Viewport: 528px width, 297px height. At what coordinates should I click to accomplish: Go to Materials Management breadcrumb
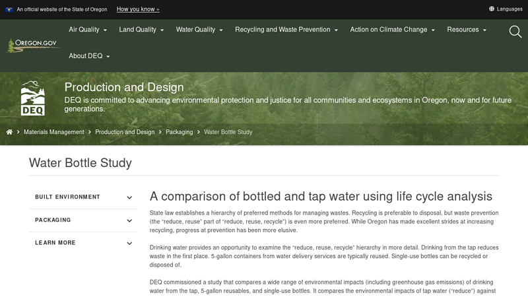coord(54,132)
